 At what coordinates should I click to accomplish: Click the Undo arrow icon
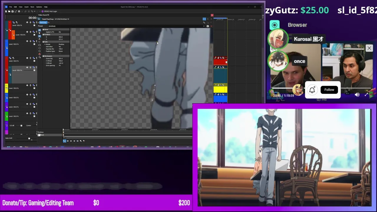click(32, 11)
